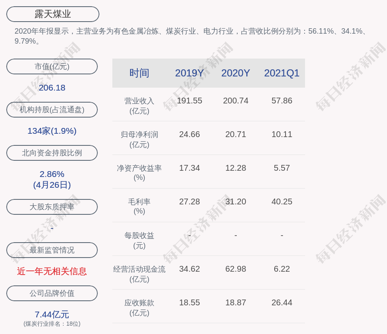This screenshot has width=387, height=334.
Task: Click revenue value 191.55
Action: (190, 101)
